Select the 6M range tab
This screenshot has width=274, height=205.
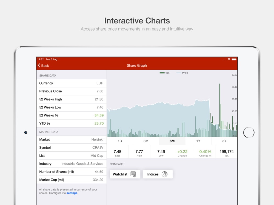coord(172,141)
